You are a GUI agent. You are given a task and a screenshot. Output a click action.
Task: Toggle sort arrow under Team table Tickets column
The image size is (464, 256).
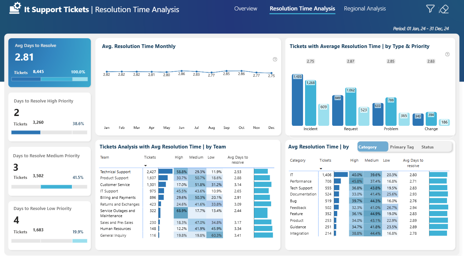(145, 165)
